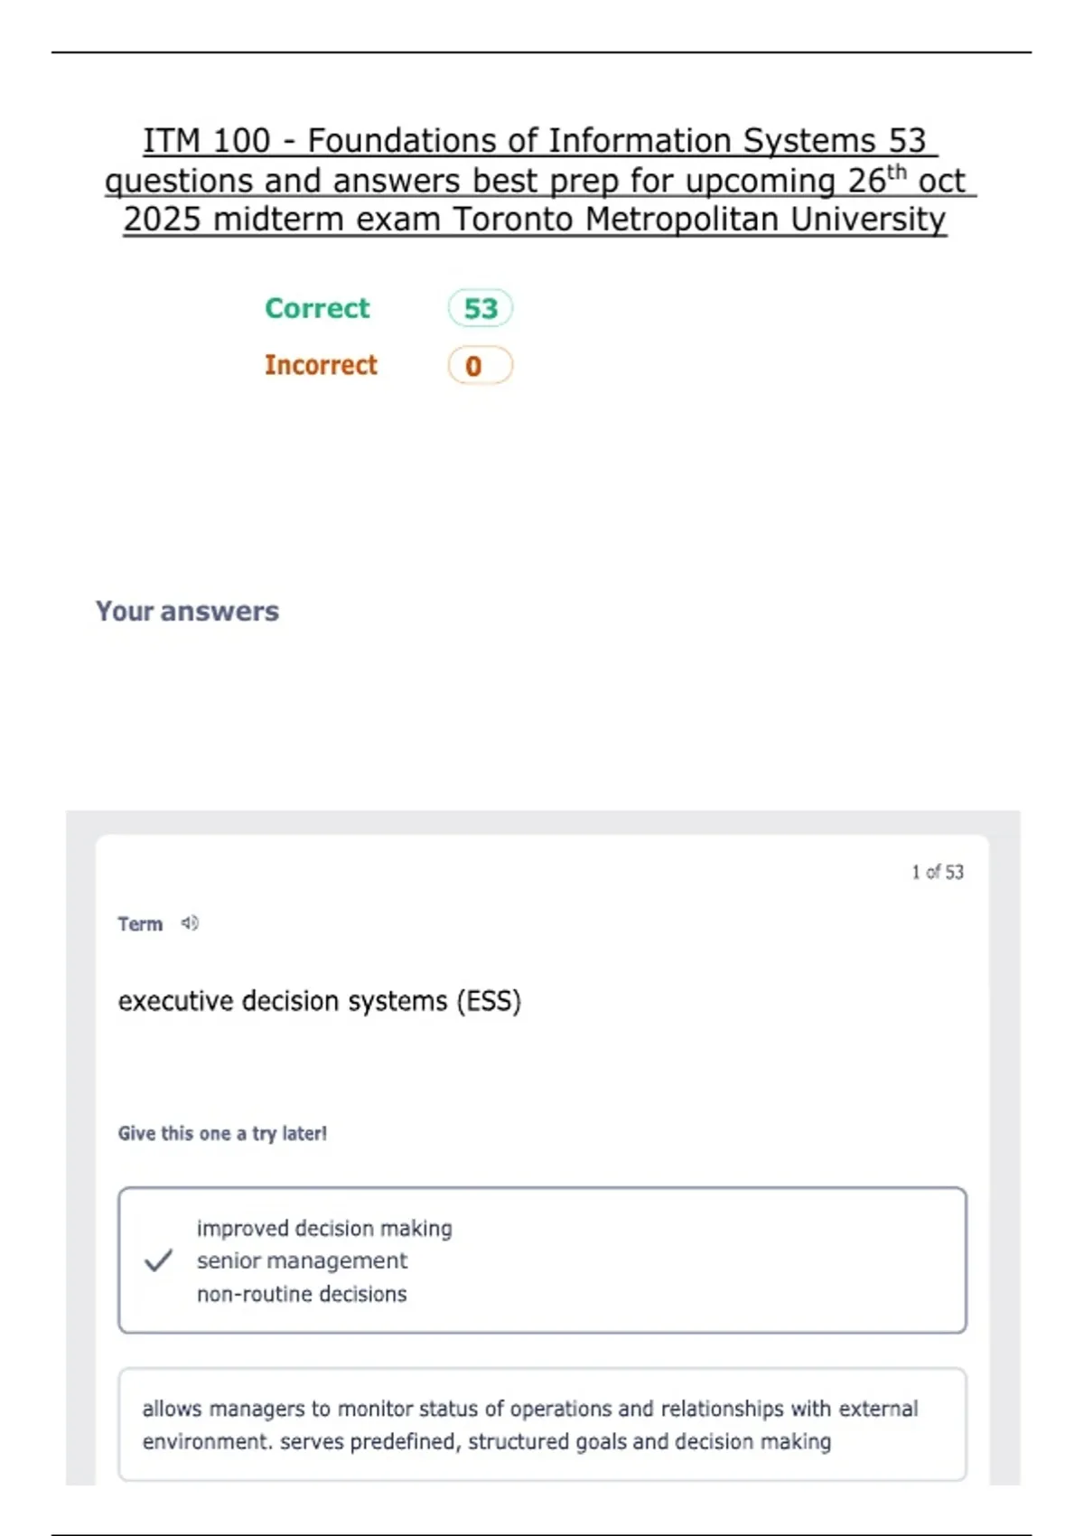Click the checkmark icon in the selected answer
This screenshot has height=1536, width=1084.
tap(158, 1260)
